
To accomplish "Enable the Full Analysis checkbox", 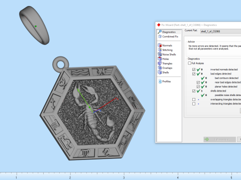I will coord(189,63).
